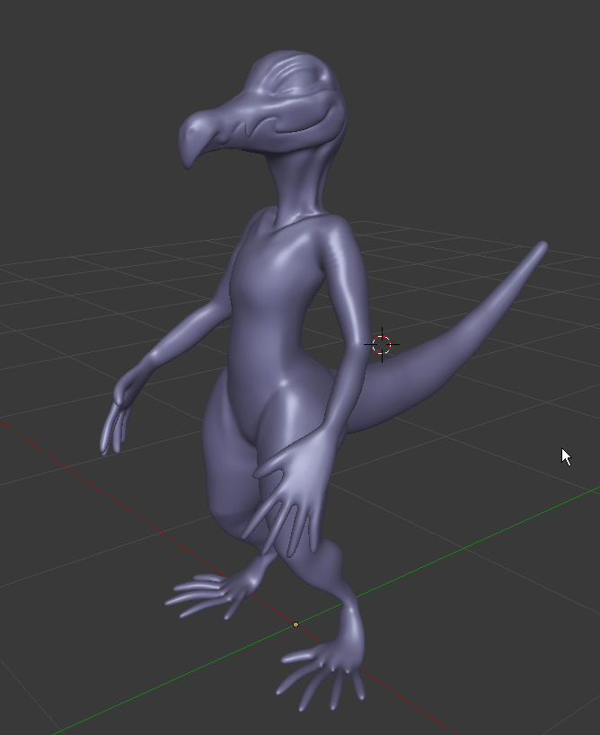Select the creature model by its beak
The height and width of the screenshot is (735, 600).
point(197,136)
